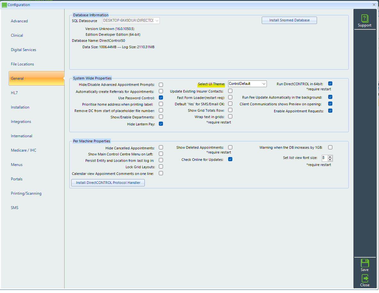Click Install Snomed Database button
Image resolution: width=379 pixels, height=293 pixels.
[x=289, y=20]
